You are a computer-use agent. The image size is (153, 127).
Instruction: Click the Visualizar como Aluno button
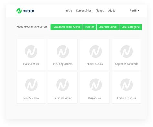click(66, 27)
